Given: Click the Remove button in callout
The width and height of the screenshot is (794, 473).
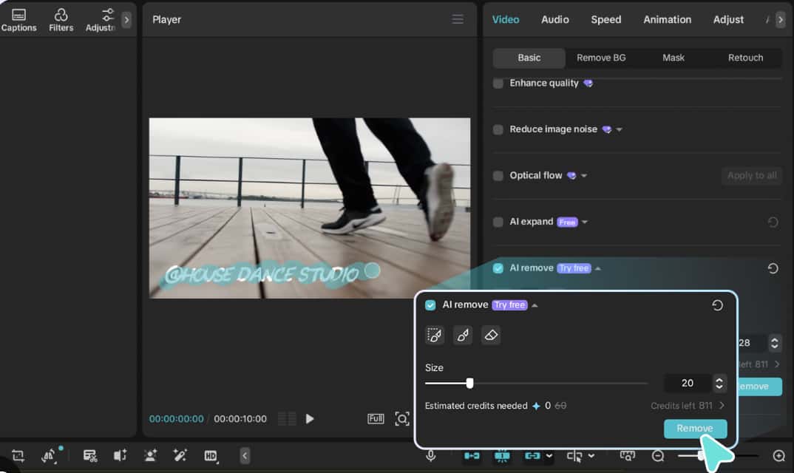Looking at the screenshot, I should coord(695,429).
